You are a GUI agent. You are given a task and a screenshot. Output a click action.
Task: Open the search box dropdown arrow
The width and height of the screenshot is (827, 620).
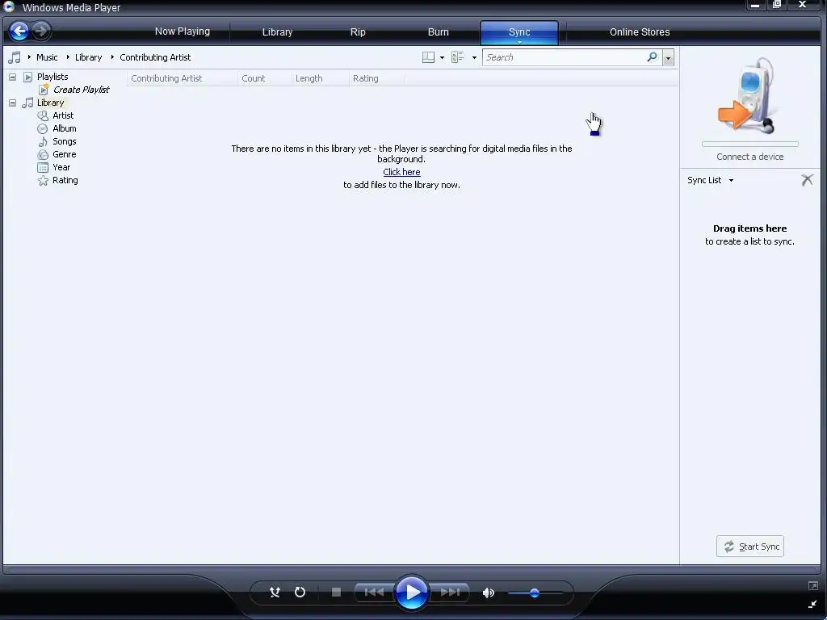point(668,57)
